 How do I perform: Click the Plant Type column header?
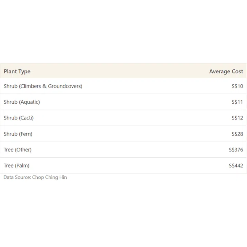(17, 71)
